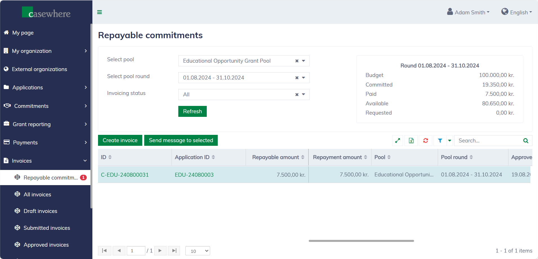Open All invoices in sidebar
Screen dimensions: 538x259
click(x=37, y=194)
